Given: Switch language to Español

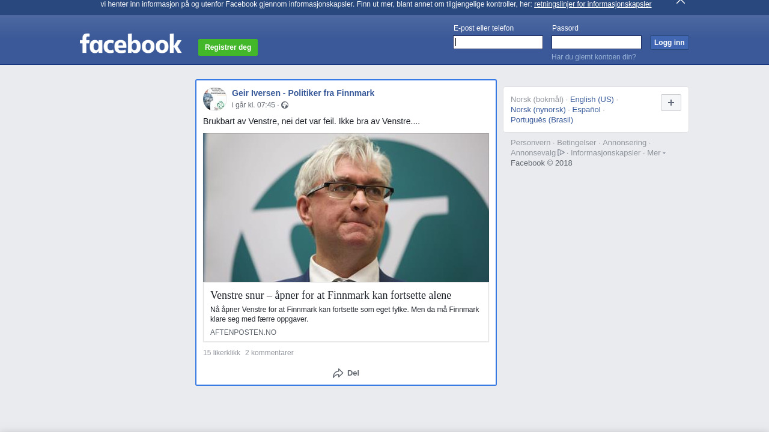Looking at the screenshot, I should (586, 110).
